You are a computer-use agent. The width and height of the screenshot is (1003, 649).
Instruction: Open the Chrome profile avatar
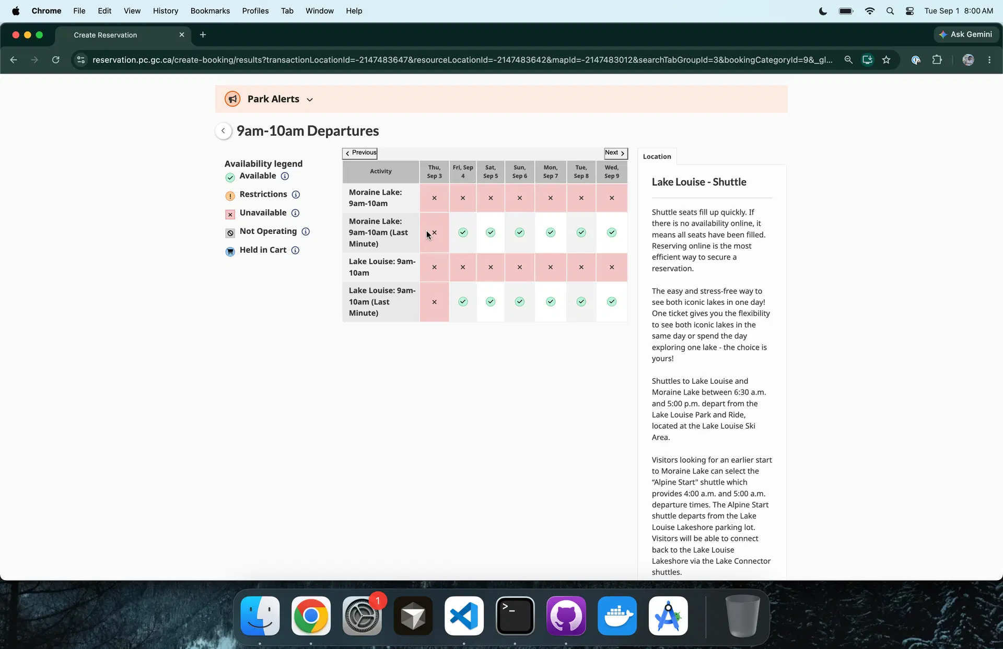tap(968, 60)
